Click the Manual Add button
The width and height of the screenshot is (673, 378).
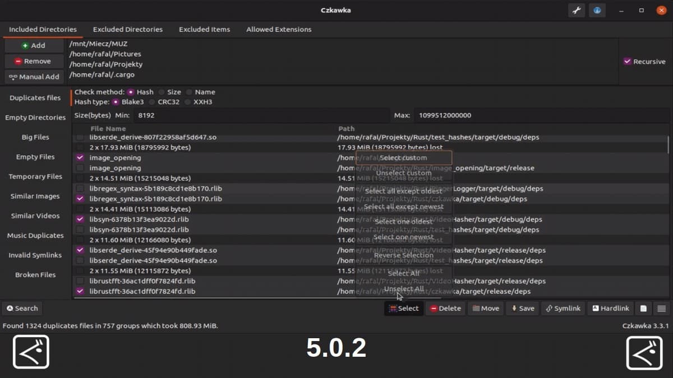[x=34, y=77]
